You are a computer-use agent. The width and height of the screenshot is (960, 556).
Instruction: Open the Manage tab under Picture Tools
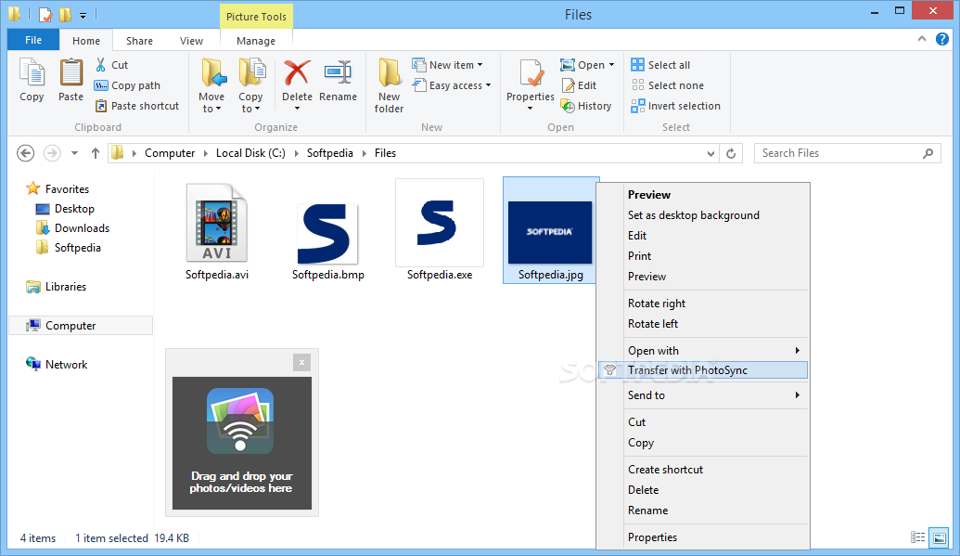click(256, 41)
